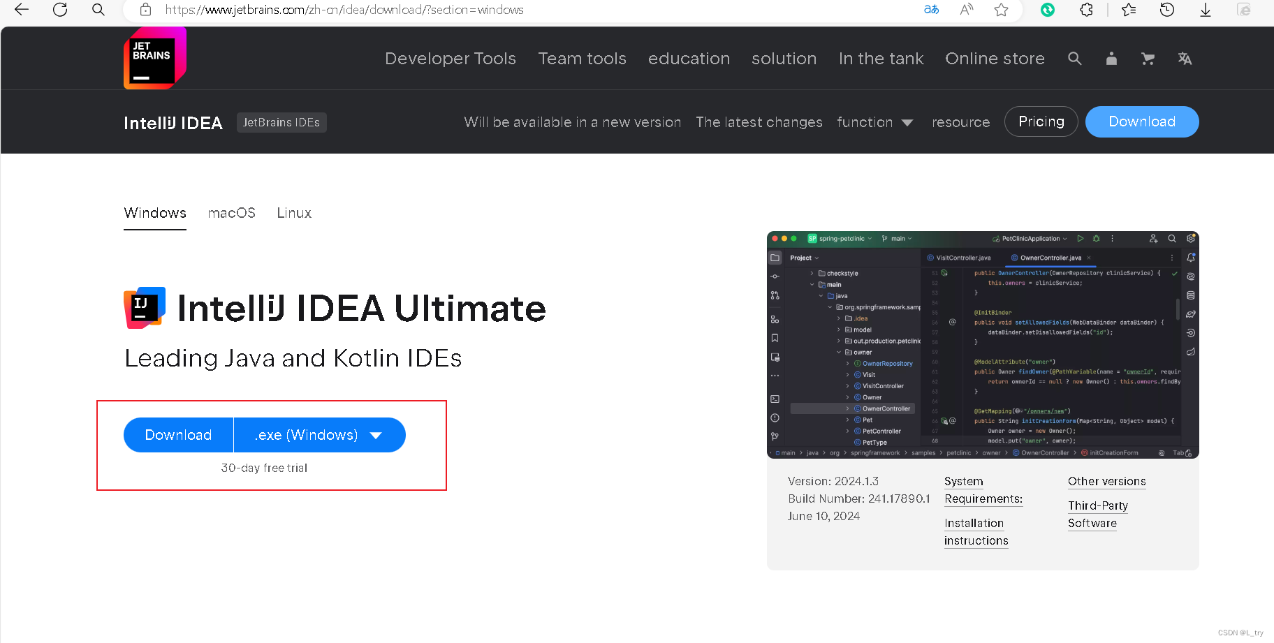Go back using the browser back arrow
This screenshot has width=1274, height=643.
pyautogui.click(x=22, y=10)
